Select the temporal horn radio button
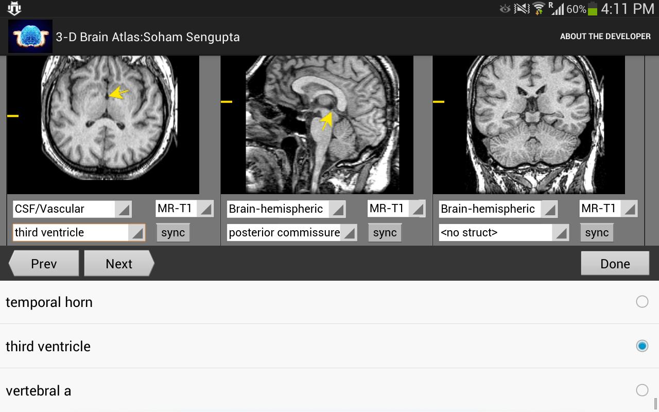Viewport: 659px width, 412px height. coord(642,302)
